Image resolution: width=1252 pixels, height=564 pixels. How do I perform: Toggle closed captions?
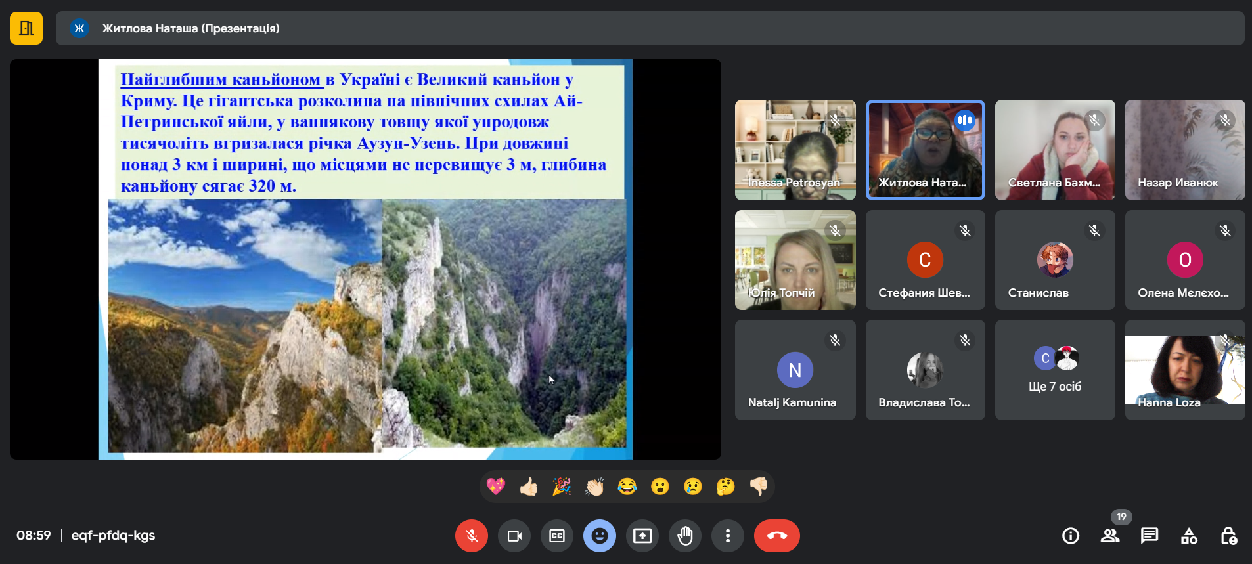tap(557, 536)
